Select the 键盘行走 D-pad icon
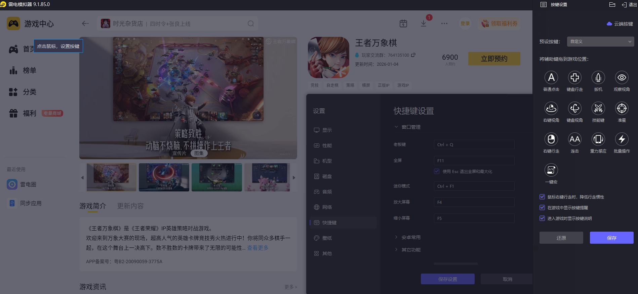638x294 pixels. (574, 77)
